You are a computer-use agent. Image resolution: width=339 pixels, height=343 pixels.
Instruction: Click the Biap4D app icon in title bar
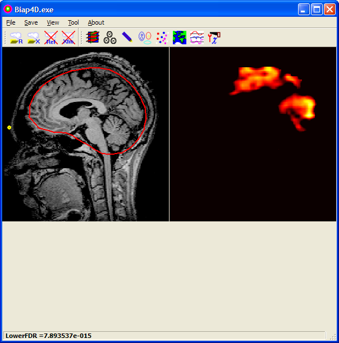[x=8, y=9]
